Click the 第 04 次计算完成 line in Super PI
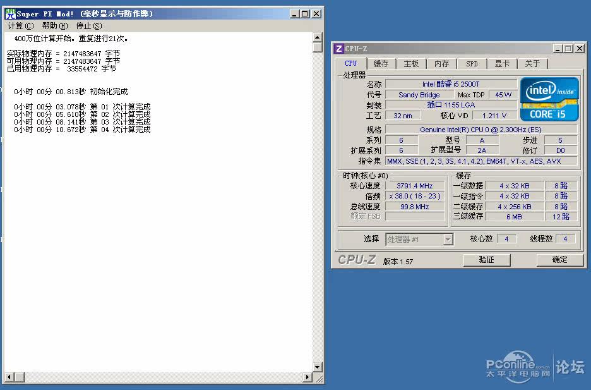The width and height of the screenshot is (591, 390). (82, 130)
